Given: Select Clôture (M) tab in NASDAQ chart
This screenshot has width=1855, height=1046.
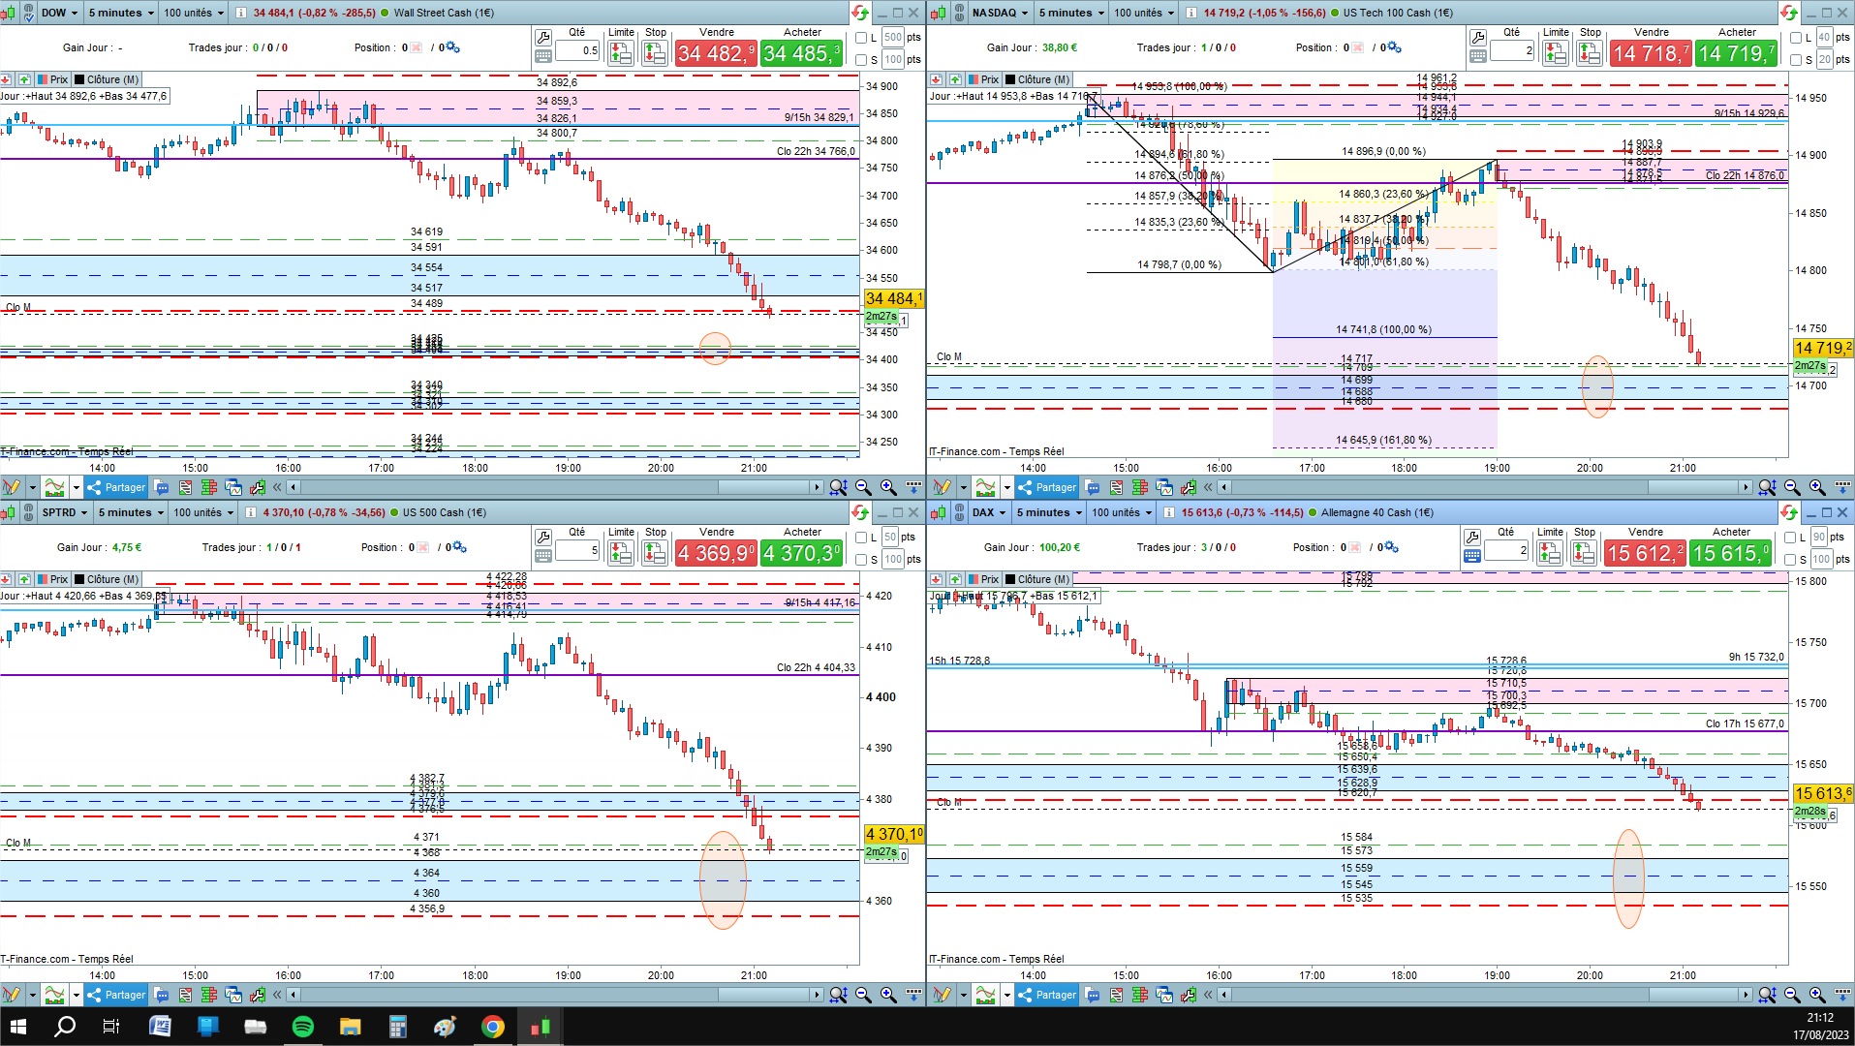Looking at the screenshot, I should point(1037,79).
